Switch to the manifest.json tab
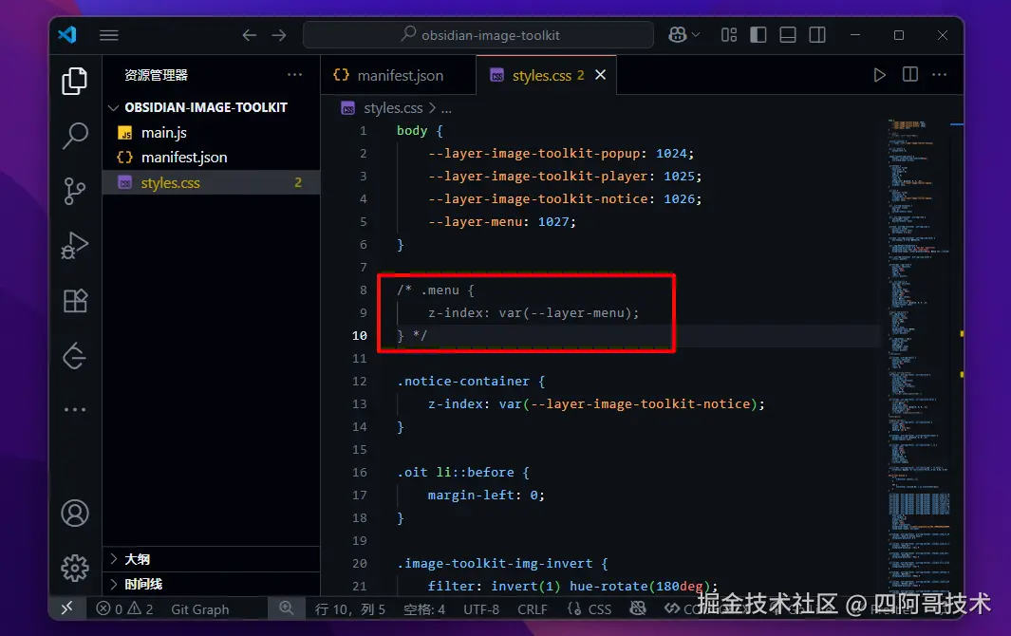Viewport: 1011px width, 636px height. (x=398, y=76)
